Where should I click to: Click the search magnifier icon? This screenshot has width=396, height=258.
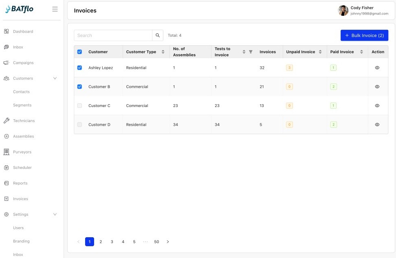pyautogui.click(x=158, y=35)
